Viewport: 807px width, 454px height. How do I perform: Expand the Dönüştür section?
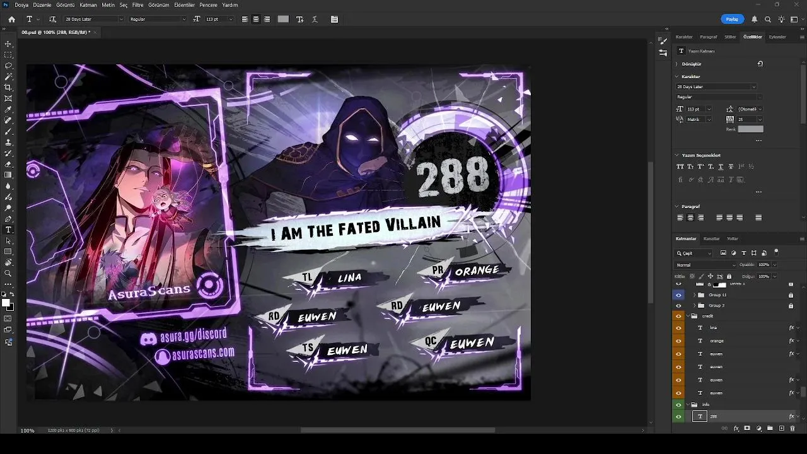coord(677,64)
